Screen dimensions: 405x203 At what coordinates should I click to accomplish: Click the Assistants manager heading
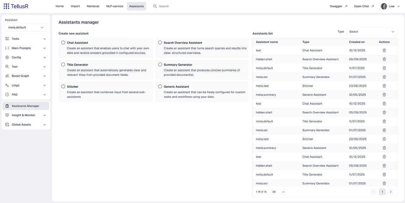79,22
